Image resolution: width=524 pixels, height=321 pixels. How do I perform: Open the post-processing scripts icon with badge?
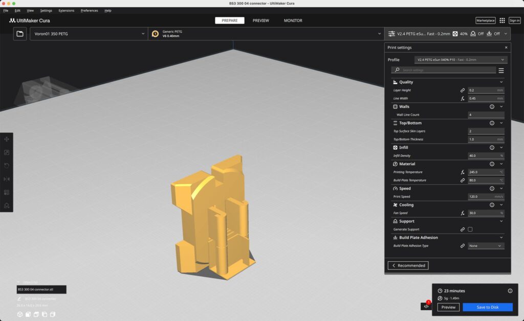pyautogui.click(x=426, y=306)
